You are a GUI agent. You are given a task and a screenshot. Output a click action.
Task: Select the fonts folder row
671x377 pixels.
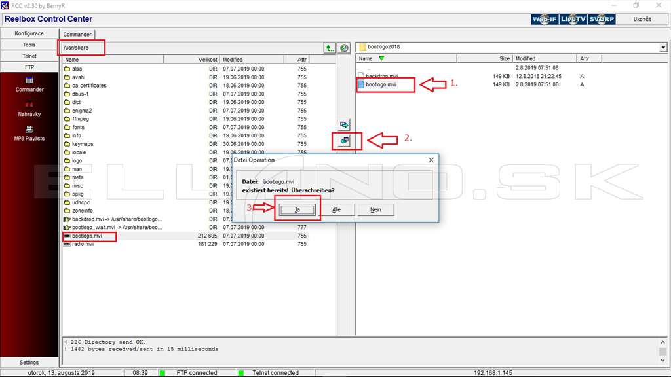click(185, 127)
